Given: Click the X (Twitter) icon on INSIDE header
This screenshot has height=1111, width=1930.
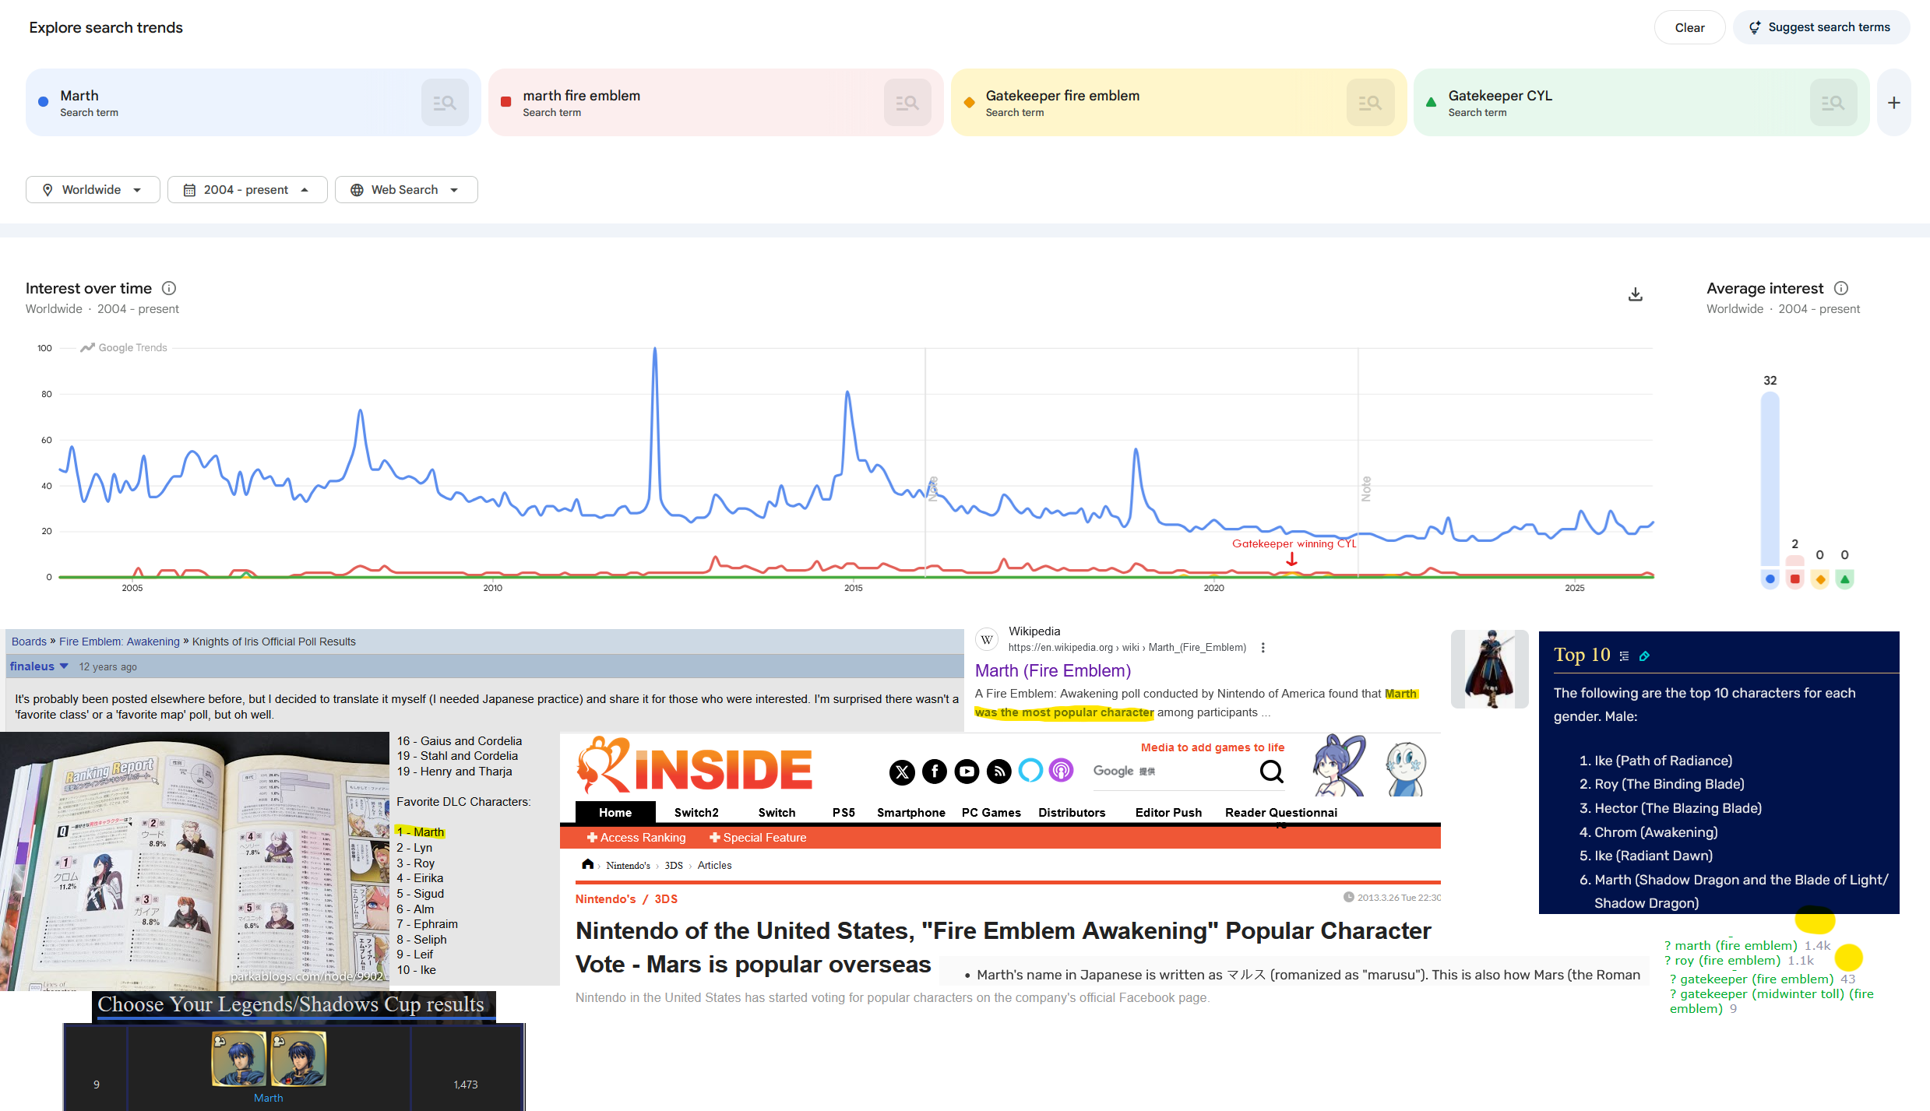Looking at the screenshot, I should [x=902, y=772].
